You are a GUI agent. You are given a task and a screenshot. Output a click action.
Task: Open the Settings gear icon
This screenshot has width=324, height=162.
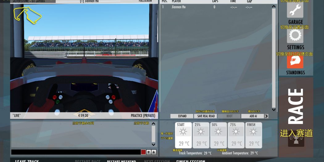pyautogui.click(x=295, y=36)
